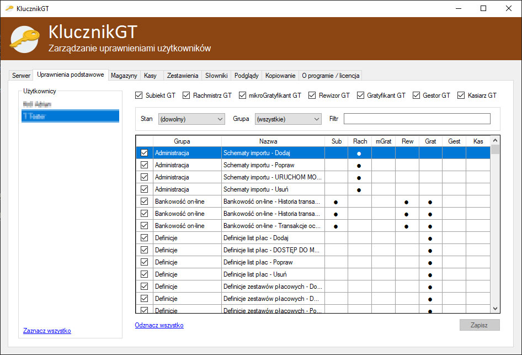Select the Uprawnienia podstawowe tab
The width and height of the screenshot is (522, 355).
(71, 75)
